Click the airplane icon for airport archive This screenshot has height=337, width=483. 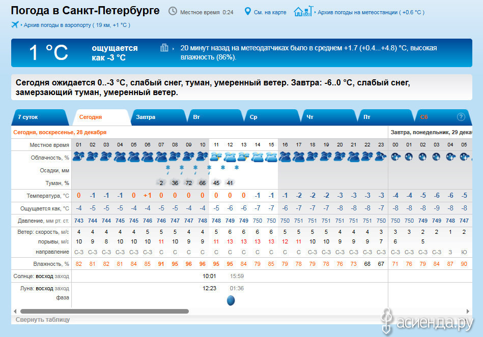tap(15, 24)
